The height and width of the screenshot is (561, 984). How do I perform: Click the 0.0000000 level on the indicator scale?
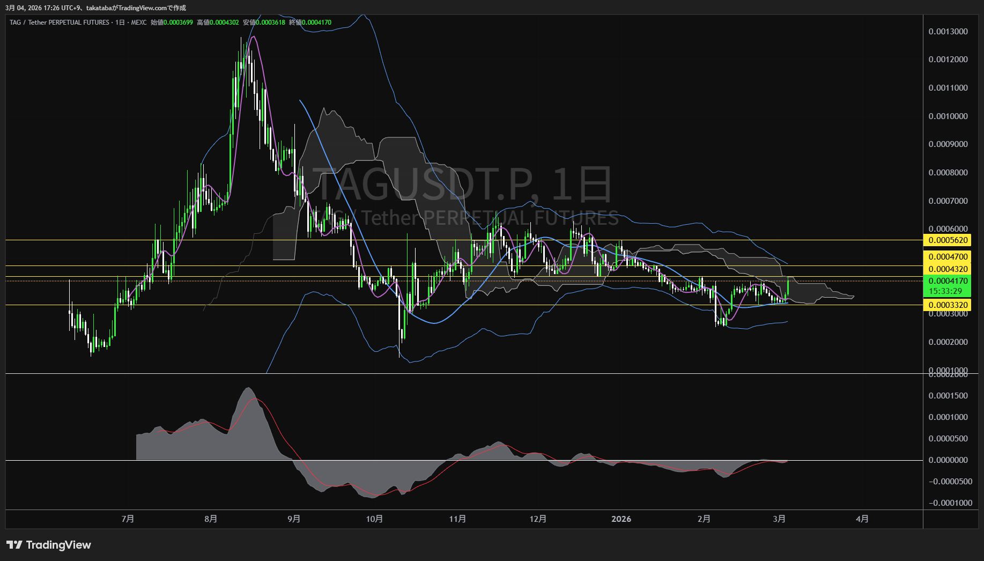click(x=948, y=460)
